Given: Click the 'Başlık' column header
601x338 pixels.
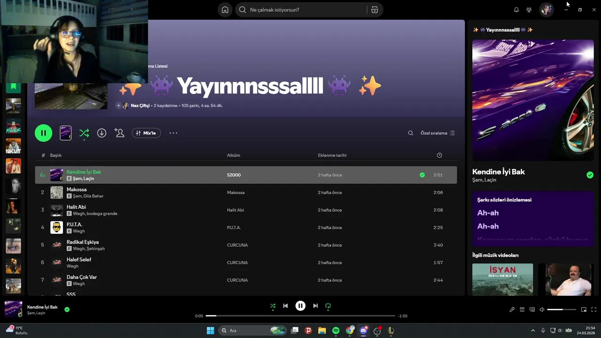Looking at the screenshot, I should click(56, 155).
